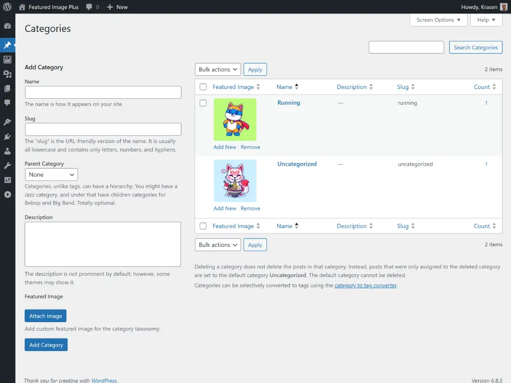Open the Pages section in the sidebar
Viewport: 511px width, 383px height.
click(x=7, y=88)
